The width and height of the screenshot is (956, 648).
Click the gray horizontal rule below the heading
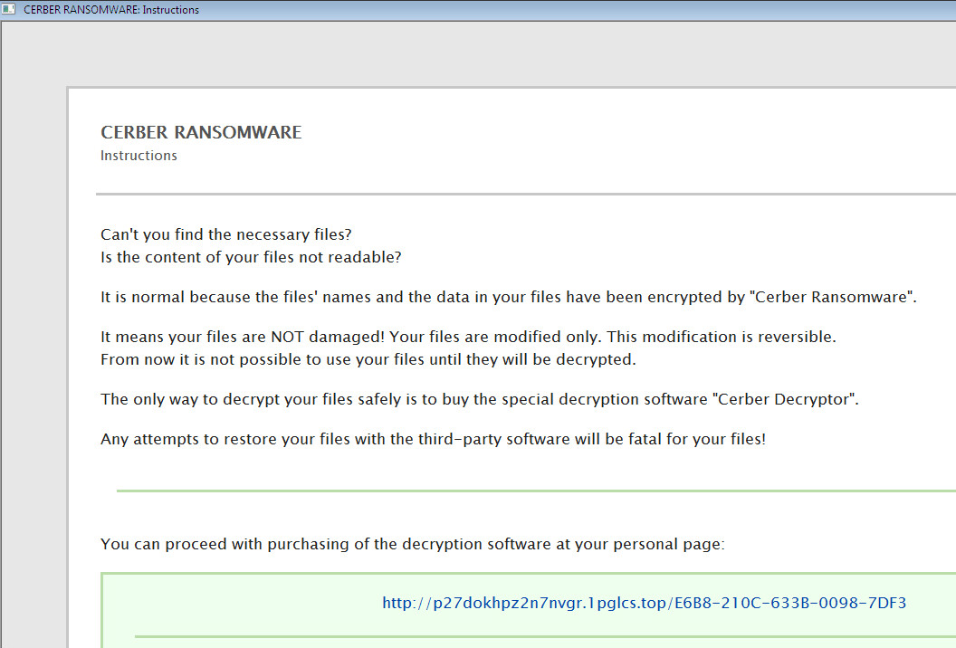(x=525, y=194)
